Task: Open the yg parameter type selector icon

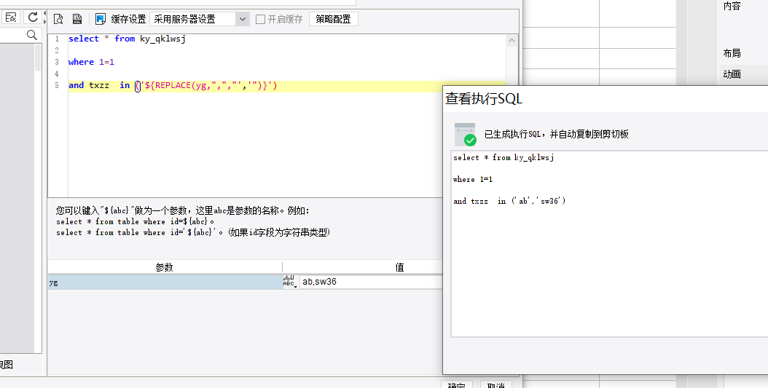Action: 289,281
